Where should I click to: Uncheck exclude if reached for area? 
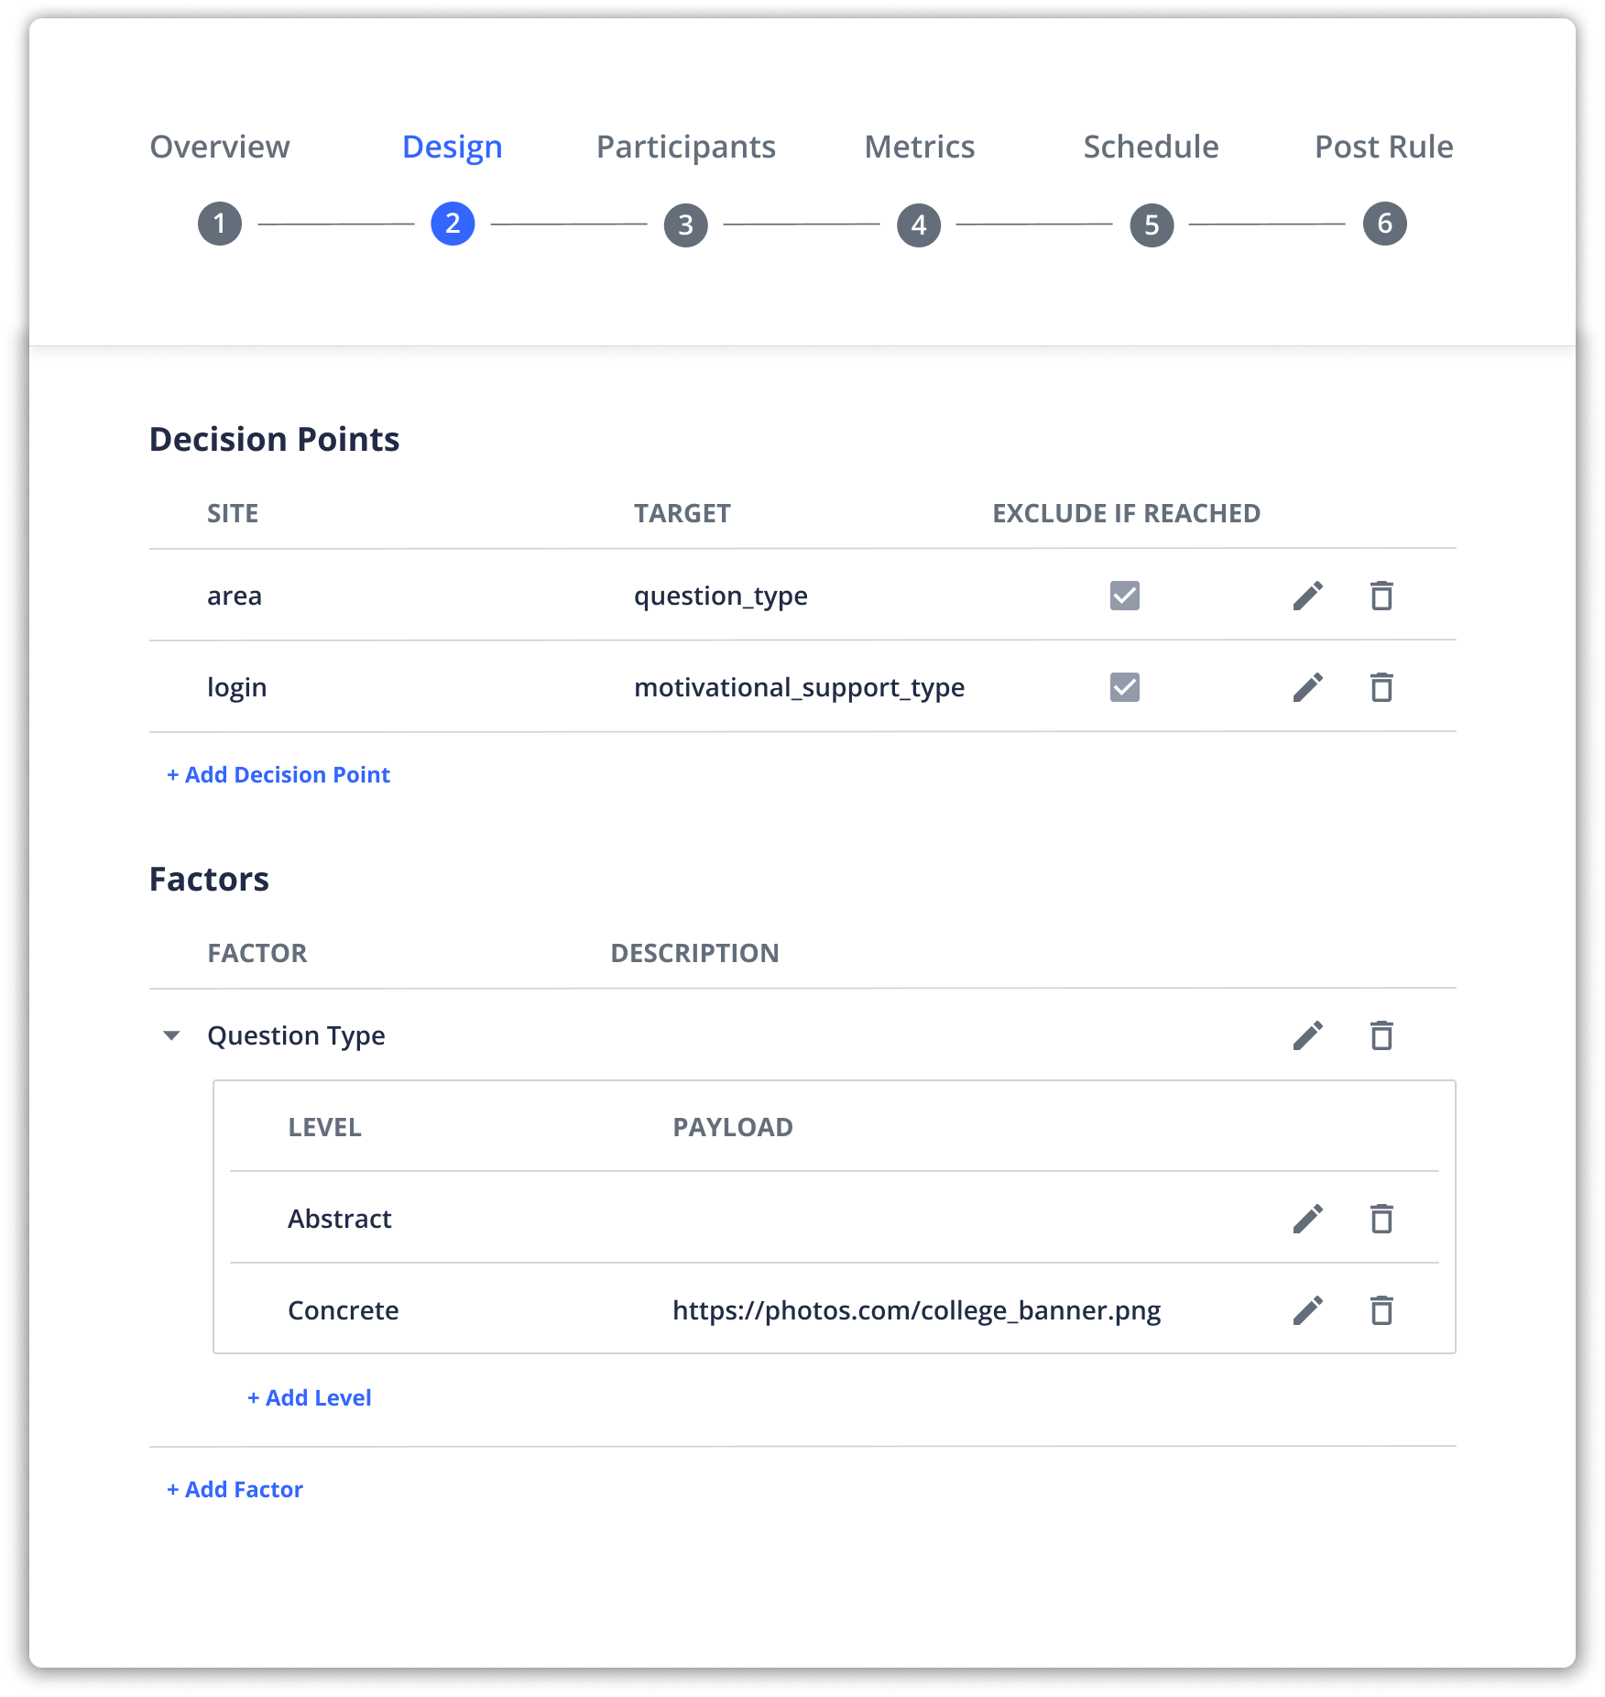coord(1125,596)
